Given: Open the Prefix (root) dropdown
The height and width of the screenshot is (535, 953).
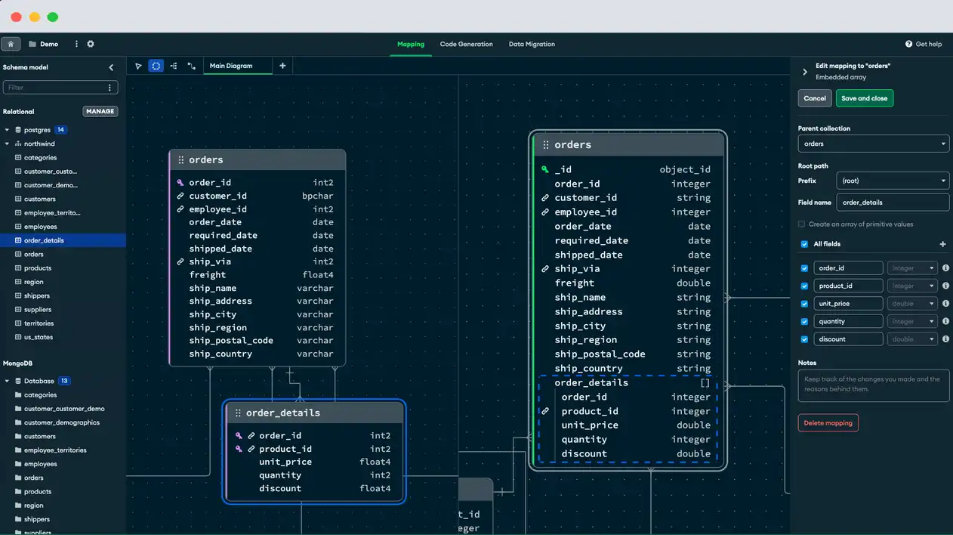Looking at the screenshot, I should tap(893, 181).
